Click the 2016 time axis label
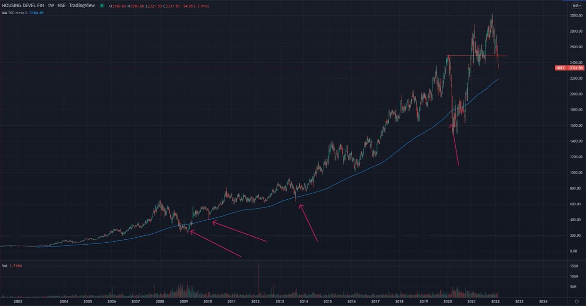This screenshot has width=586, height=306. (352, 302)
